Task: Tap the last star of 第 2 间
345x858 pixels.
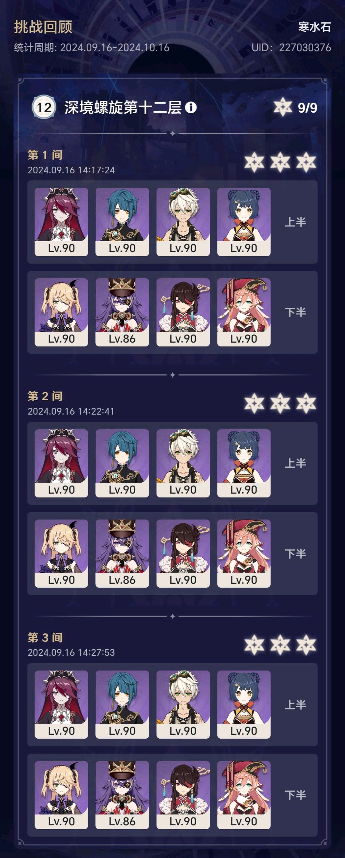Action: pos(306,403)
